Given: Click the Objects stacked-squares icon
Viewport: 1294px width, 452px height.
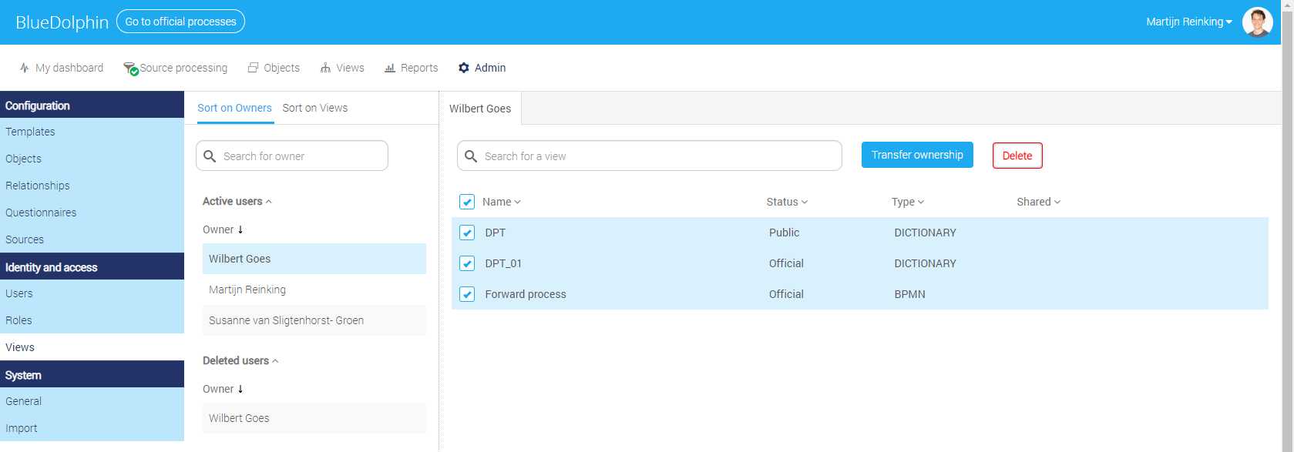Looking at the screenshot, I should [x=253, y=68].
